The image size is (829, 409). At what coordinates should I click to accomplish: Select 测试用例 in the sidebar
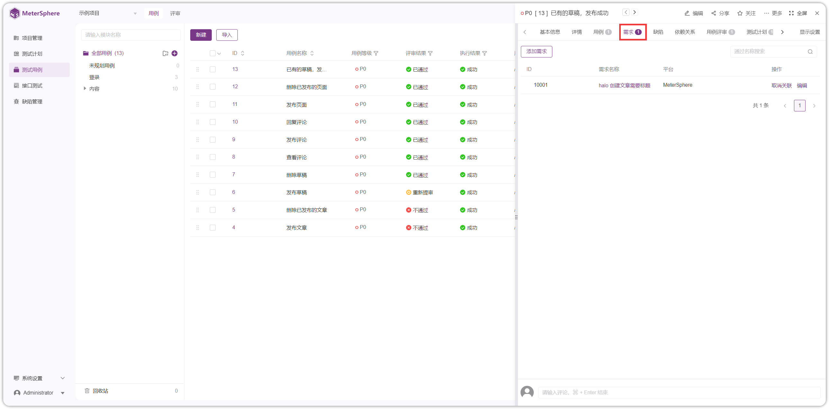click(x=39, y=70)
